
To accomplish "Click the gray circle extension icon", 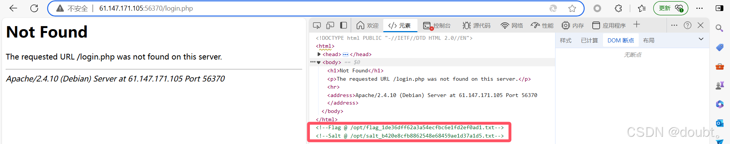I will (x=597, y=8).
